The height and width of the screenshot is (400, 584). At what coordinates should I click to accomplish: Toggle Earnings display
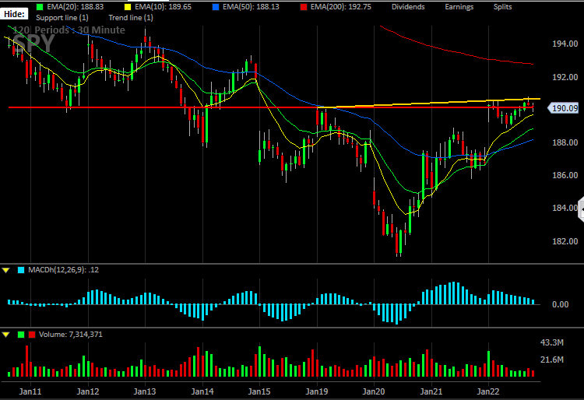(x=459, y=7)
